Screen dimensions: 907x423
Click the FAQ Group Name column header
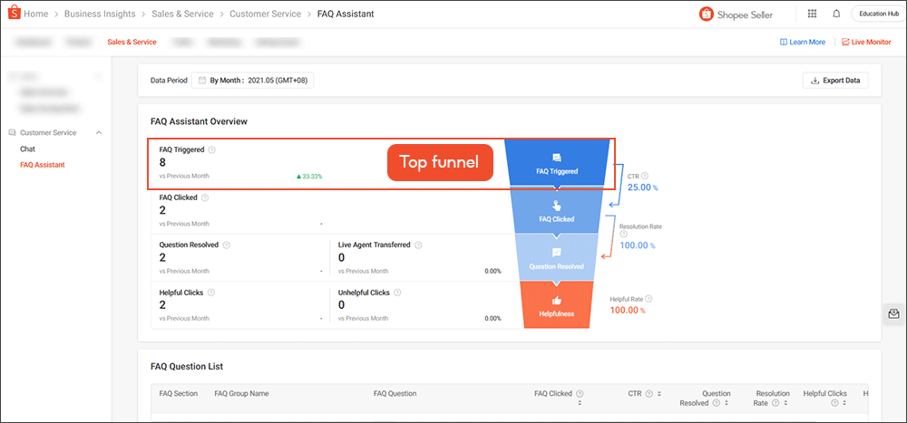[x=242, y=393]
